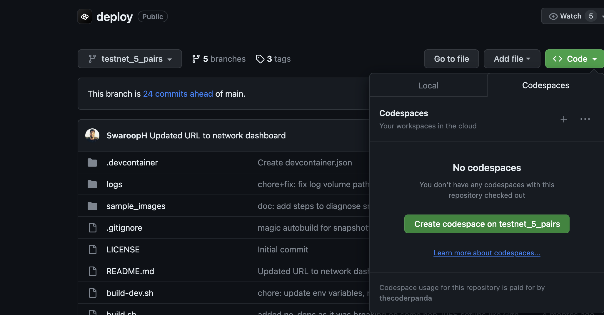
Task: Open the .gitignore file
Action: (x=124, y=228)
